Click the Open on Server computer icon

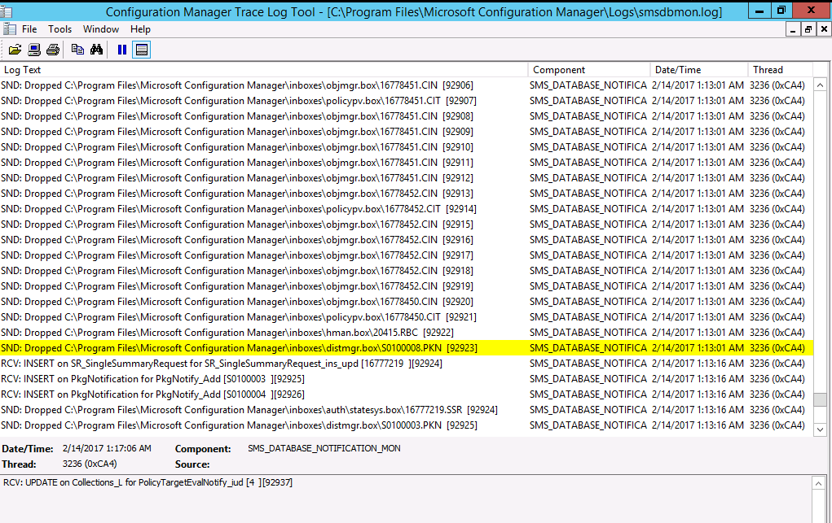(34, 50)
